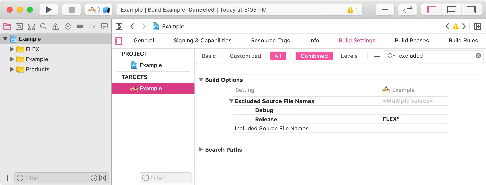Toggle the bottom debug area

point(451,10)
